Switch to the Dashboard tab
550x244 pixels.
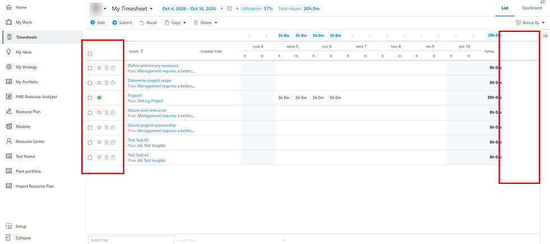[532, 8]
